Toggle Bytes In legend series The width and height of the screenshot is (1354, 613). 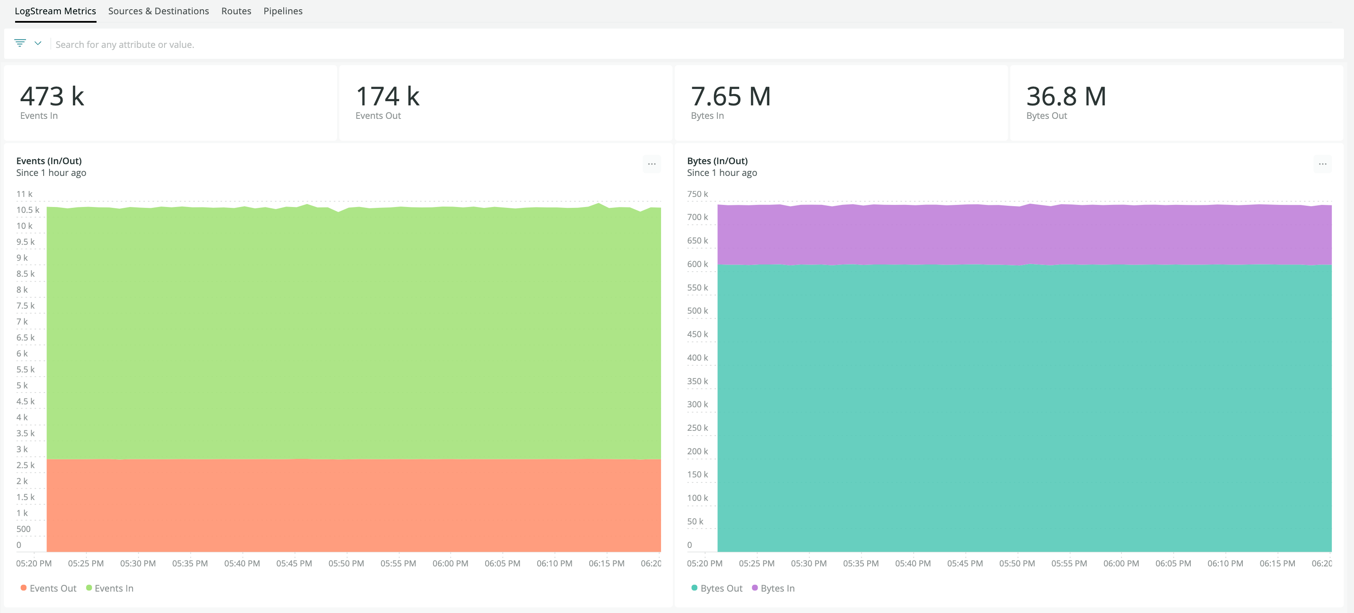coord(773,588)
